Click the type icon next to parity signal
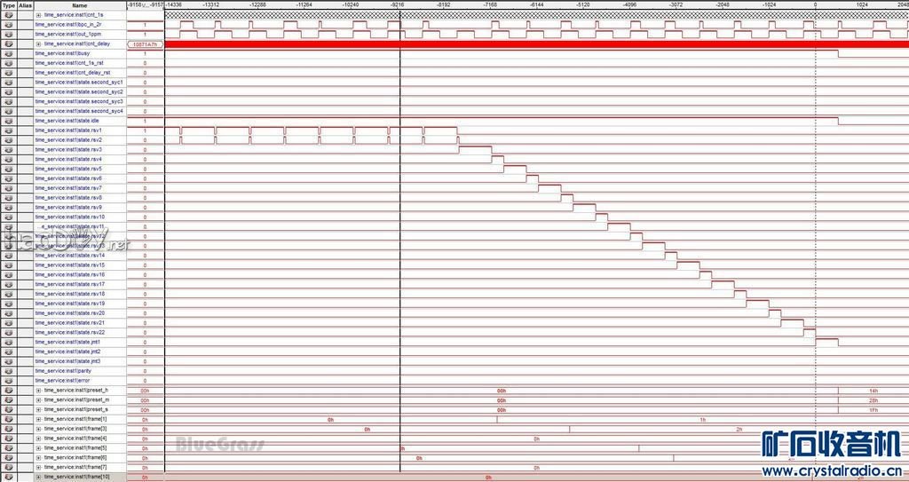This screenshot has width=909, height=482. tap(8, 371)
